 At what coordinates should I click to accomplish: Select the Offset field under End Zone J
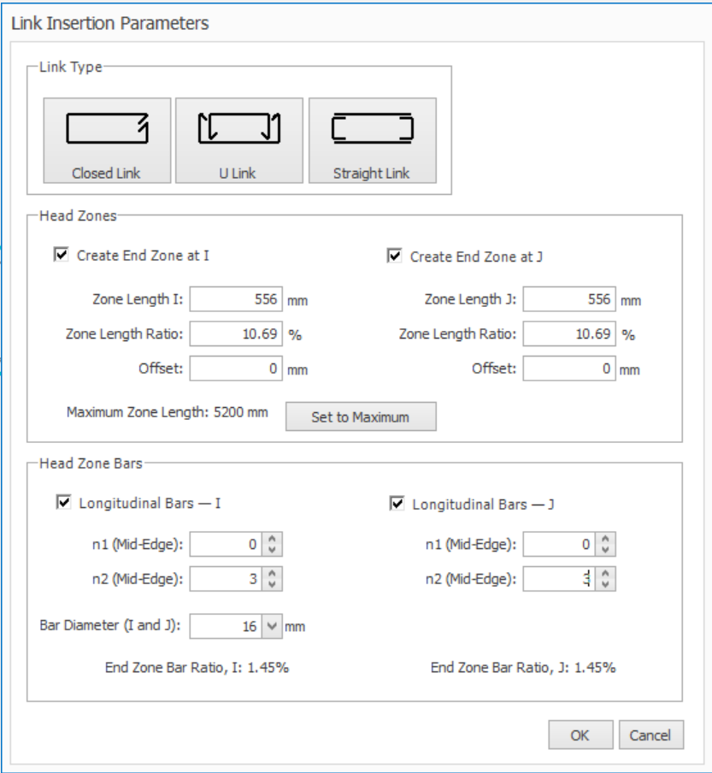[x=568, y=369]
